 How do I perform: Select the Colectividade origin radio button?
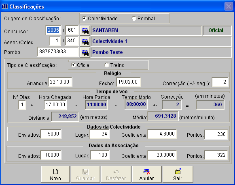pos(84,19)
